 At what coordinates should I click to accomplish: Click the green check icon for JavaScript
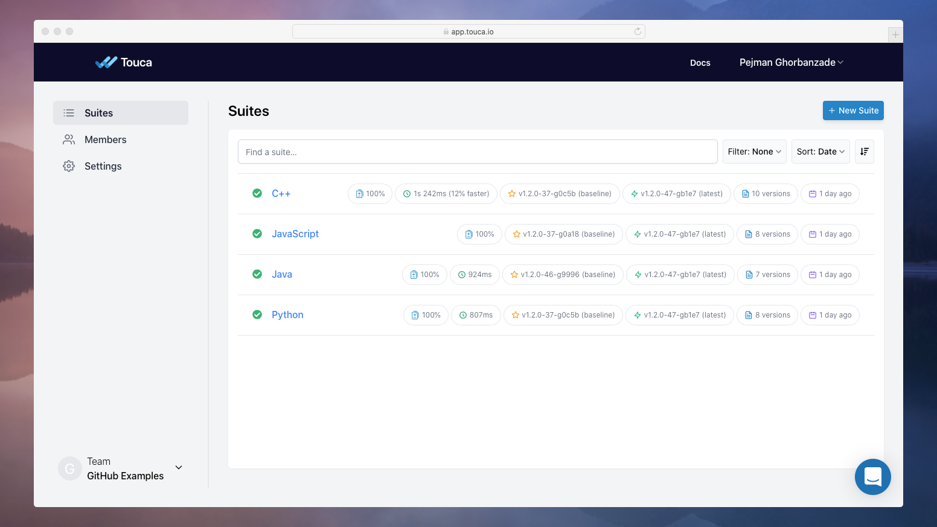257,234
